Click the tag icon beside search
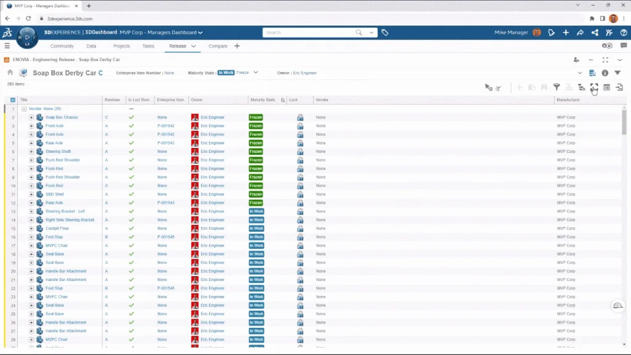The image size is (631, 355). [385, 33]
